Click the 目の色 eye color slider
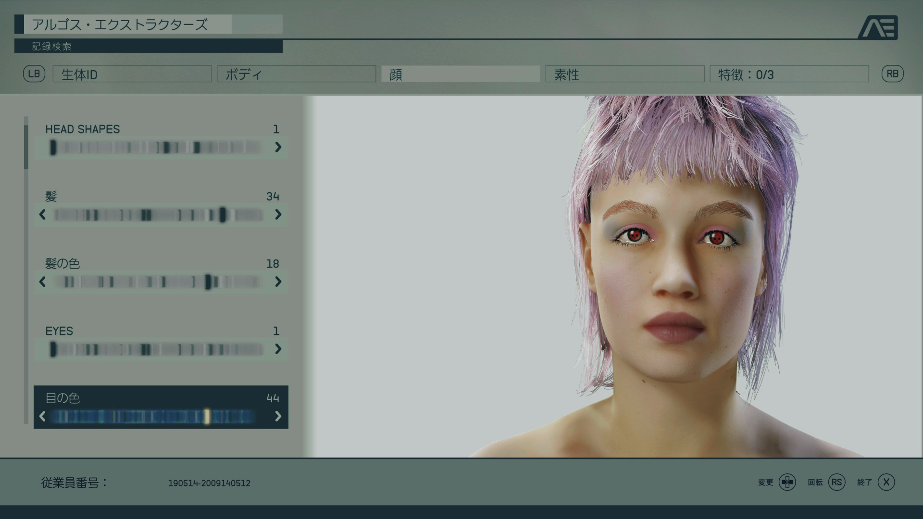The height and width of the screenshot is (519, 923). coord(154,416)
